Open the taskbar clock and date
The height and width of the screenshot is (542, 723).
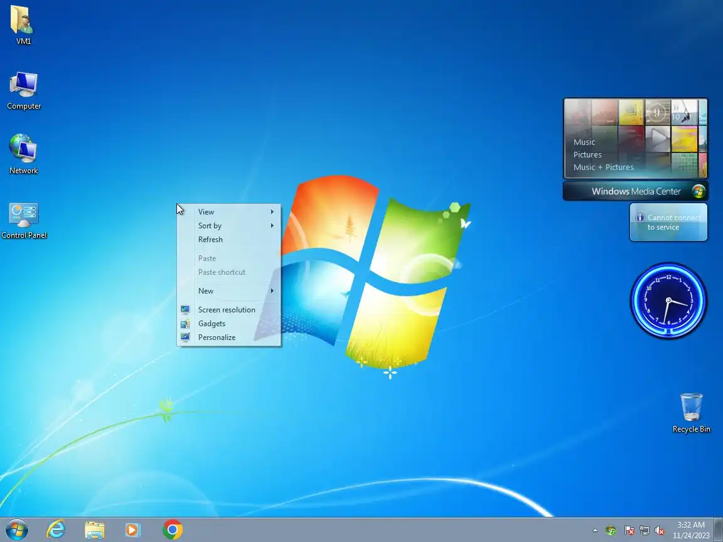[691, 530]
